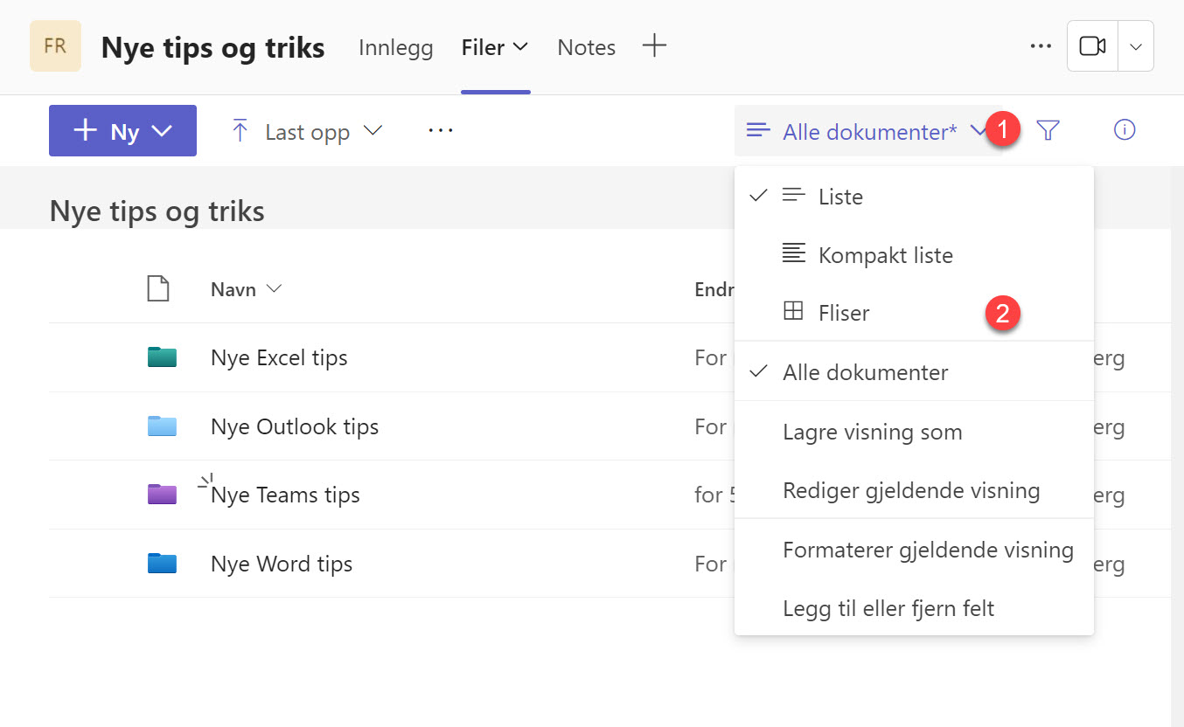1184x727 pixels.
Task: Click Lagre visning som
Action: 914,432
